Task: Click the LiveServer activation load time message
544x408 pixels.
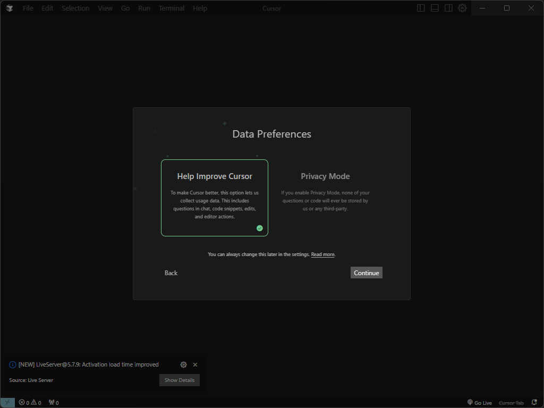Action: coord(89,364)
